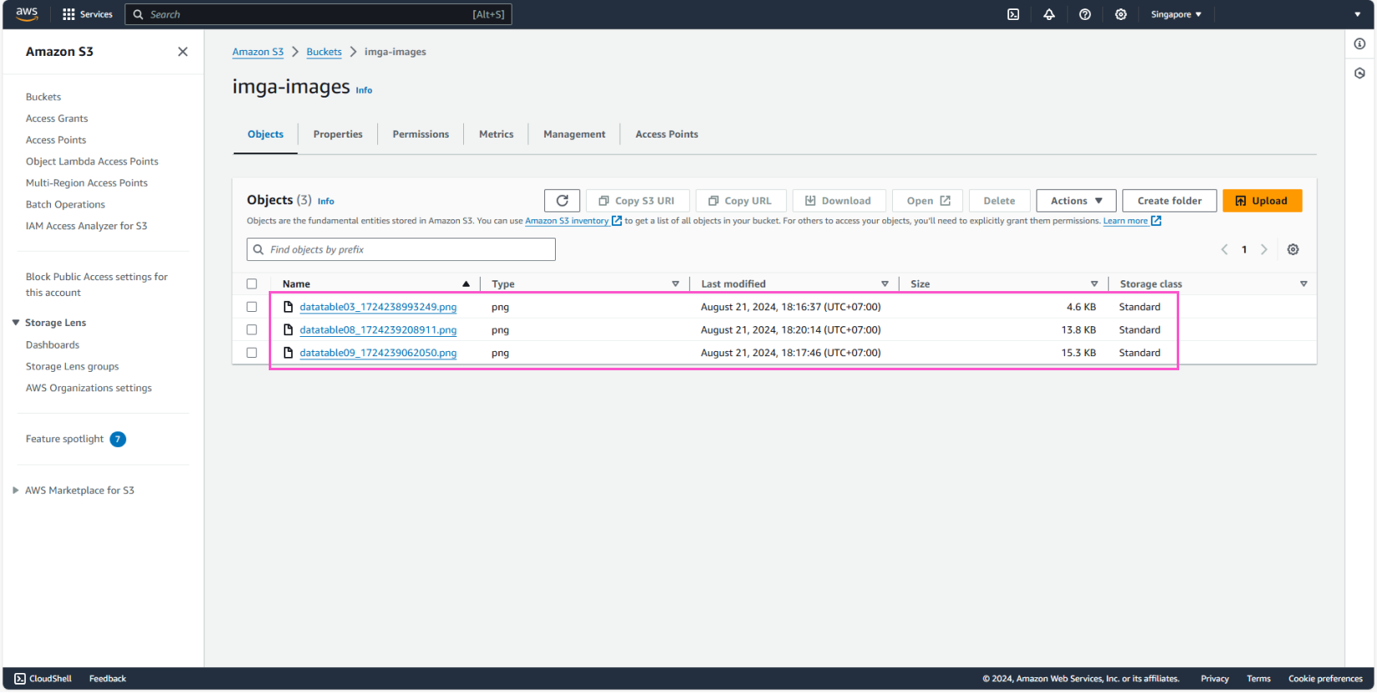Click Info link next to imga-images title
The width and height of the screenshot is (1377, 693).
pyautogui.click(x=364, y=90)
